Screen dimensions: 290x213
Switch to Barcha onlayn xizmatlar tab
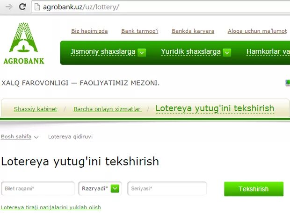pyautogui.click(x=108, y=109)
